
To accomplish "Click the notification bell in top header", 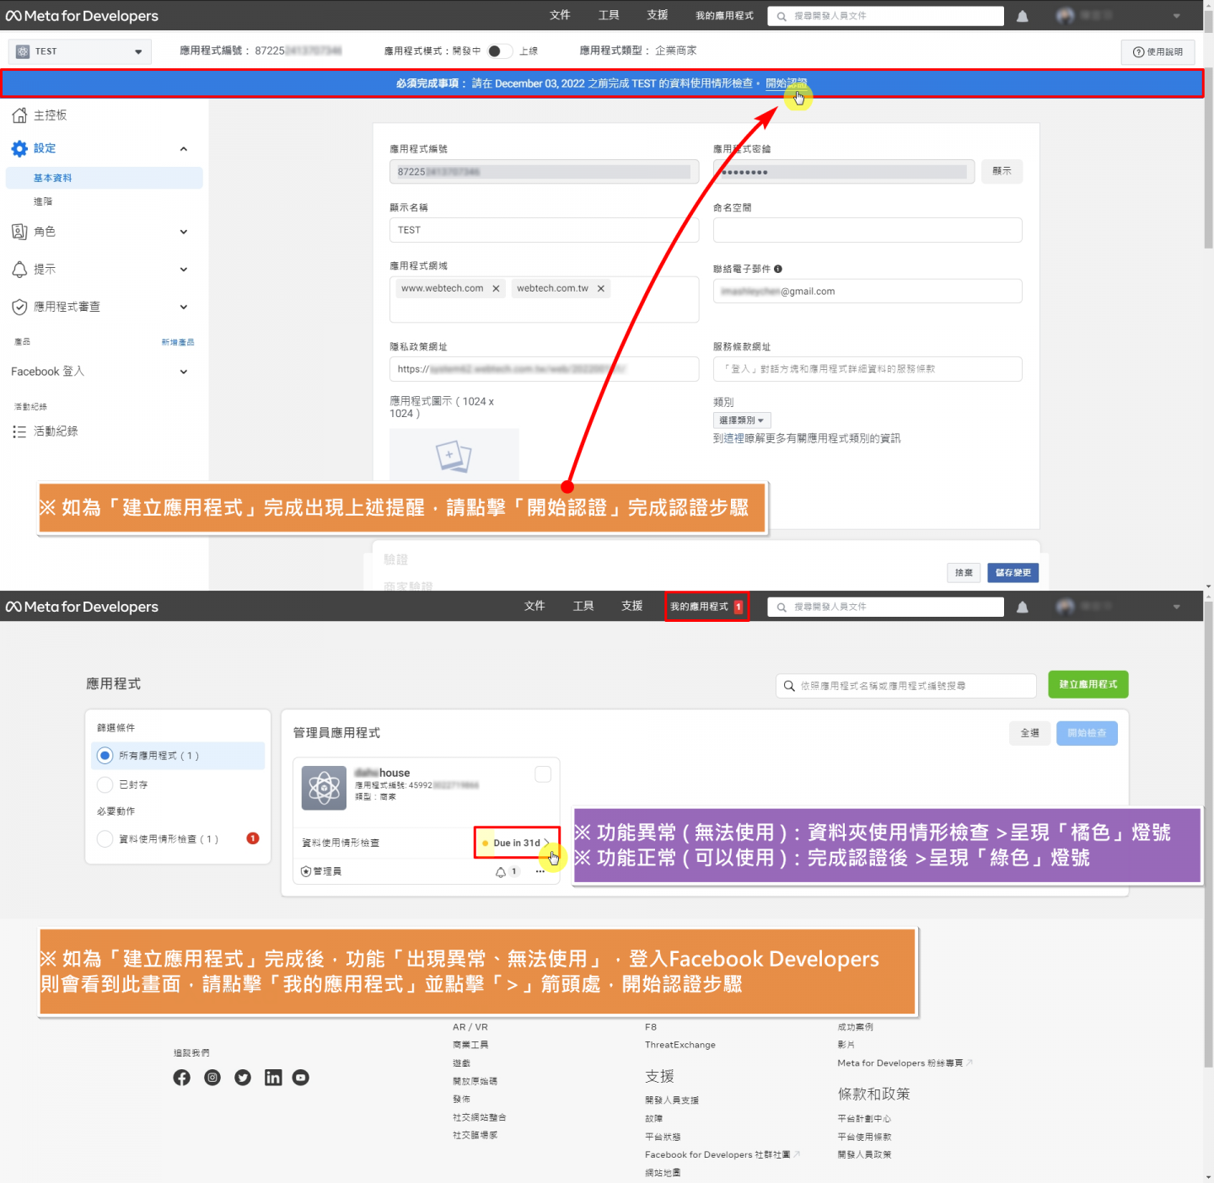I will tap(1022, 16).
